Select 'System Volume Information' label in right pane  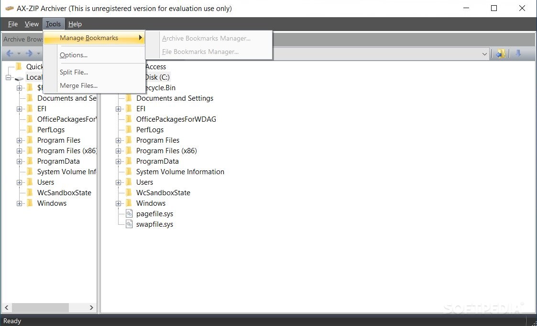pyautogui.click(x=180, y=172)
